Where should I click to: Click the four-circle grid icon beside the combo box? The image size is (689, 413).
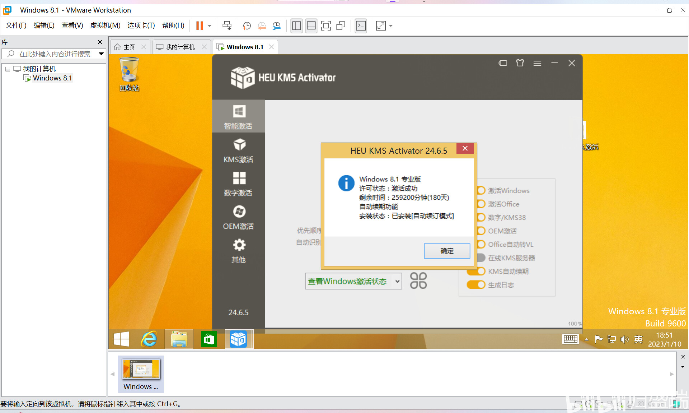[x=418, y=280]
